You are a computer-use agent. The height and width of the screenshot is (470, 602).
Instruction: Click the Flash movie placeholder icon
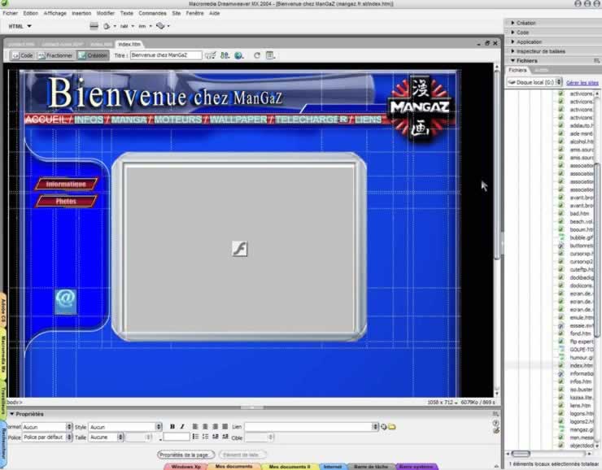point(239,249)
